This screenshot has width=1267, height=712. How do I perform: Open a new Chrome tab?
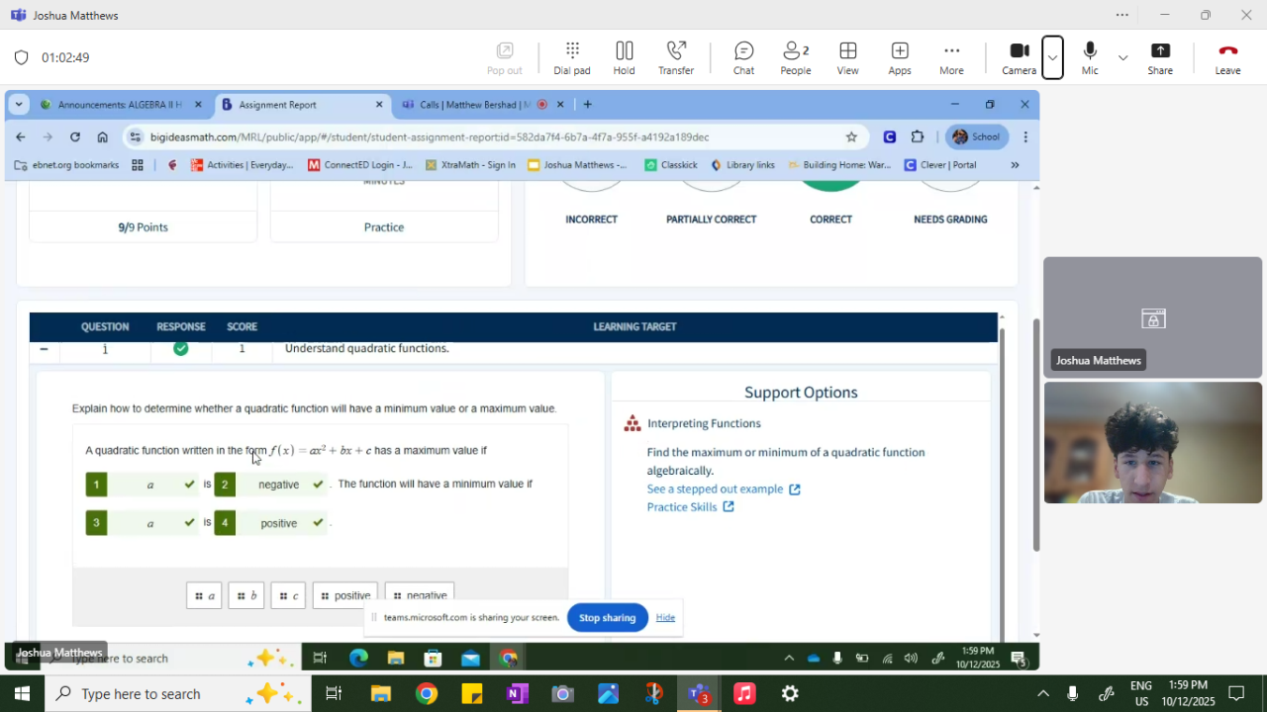tap(588, 105)
